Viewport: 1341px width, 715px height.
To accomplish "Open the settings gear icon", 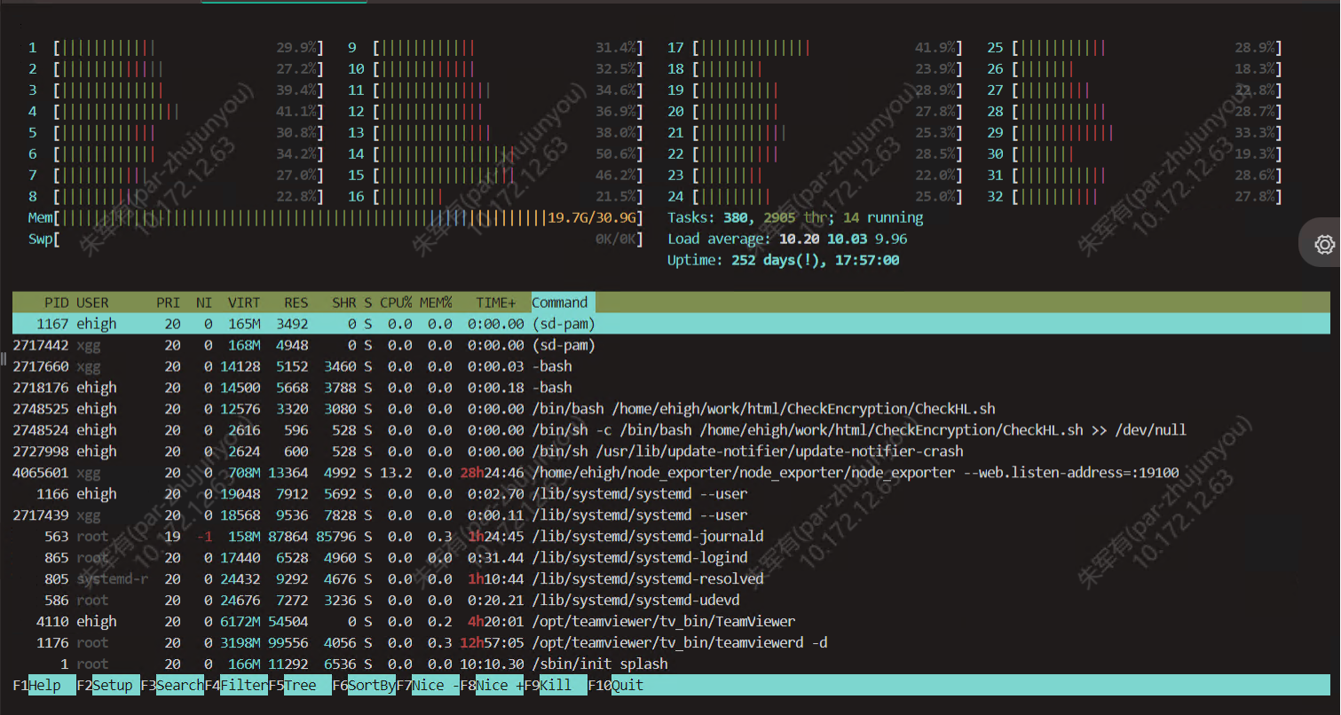I will pyautogui.click(x=1324, y=244).
